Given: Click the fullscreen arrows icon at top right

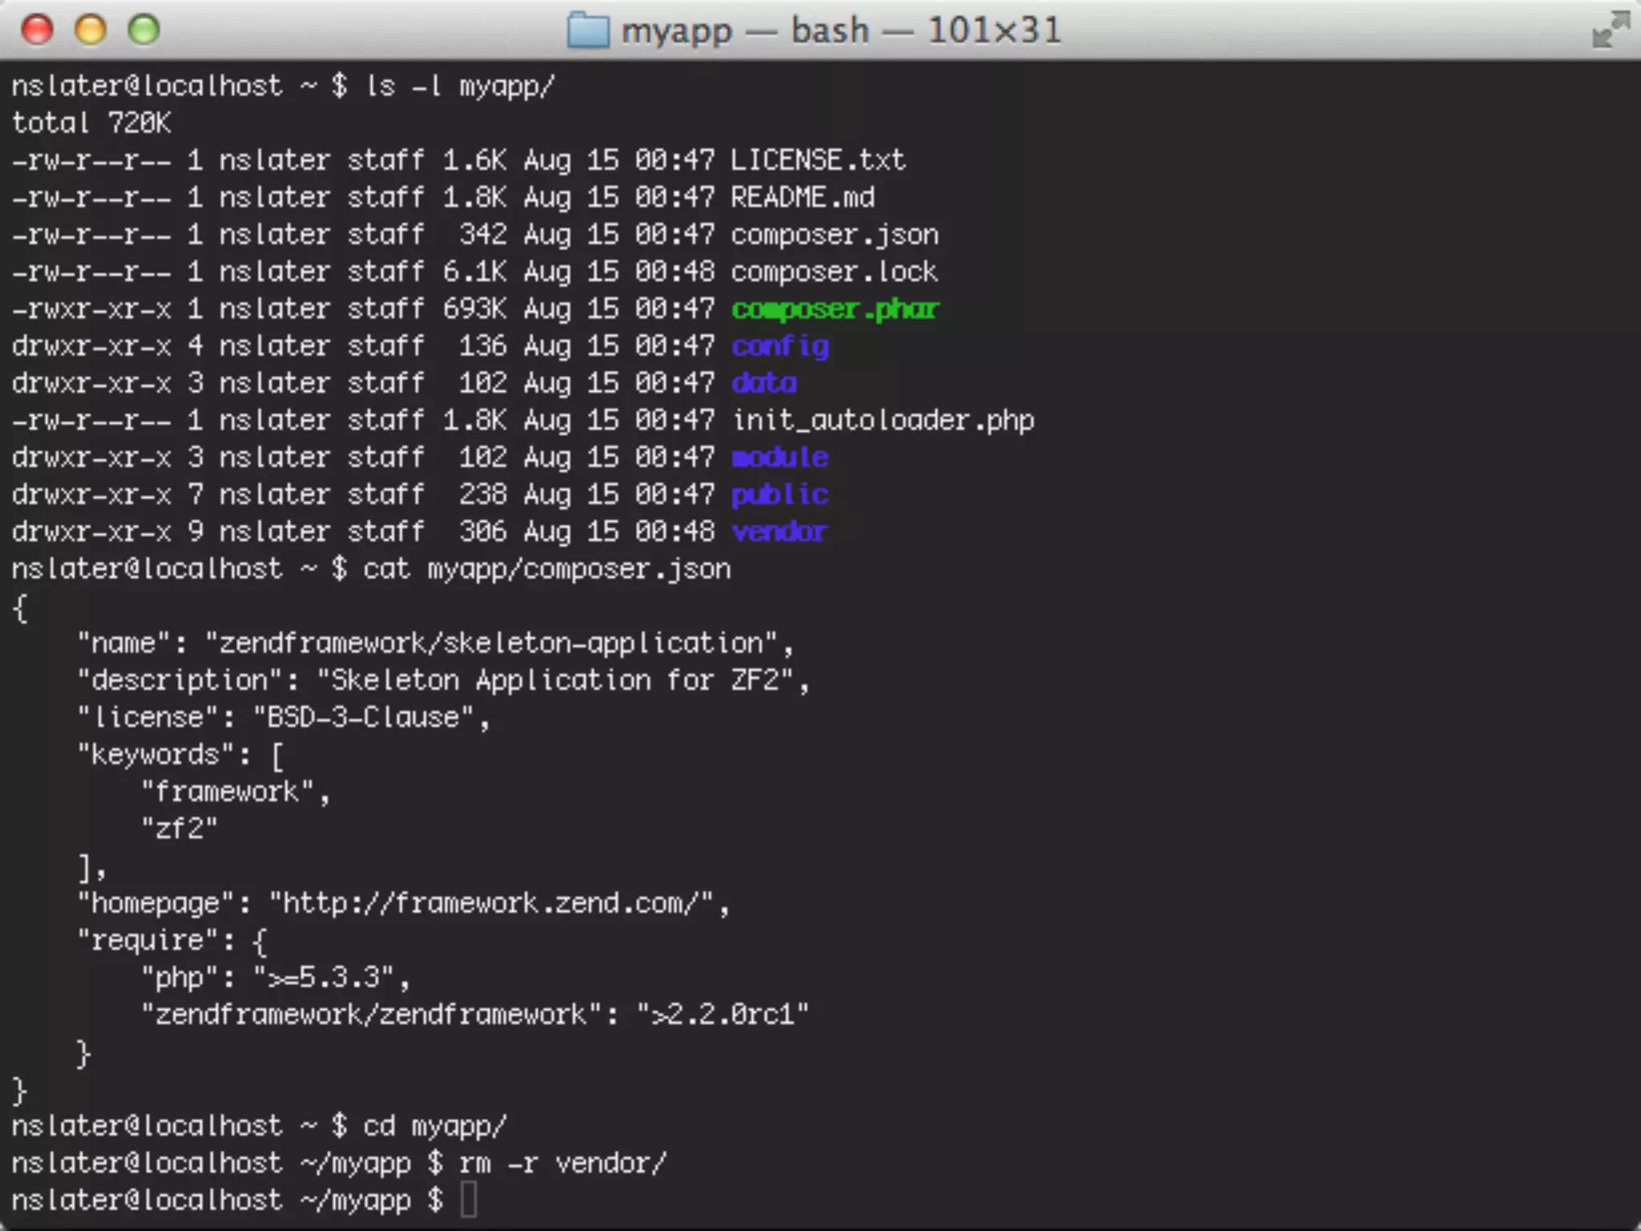Looking at the screenshot, I should point(1611,30).
